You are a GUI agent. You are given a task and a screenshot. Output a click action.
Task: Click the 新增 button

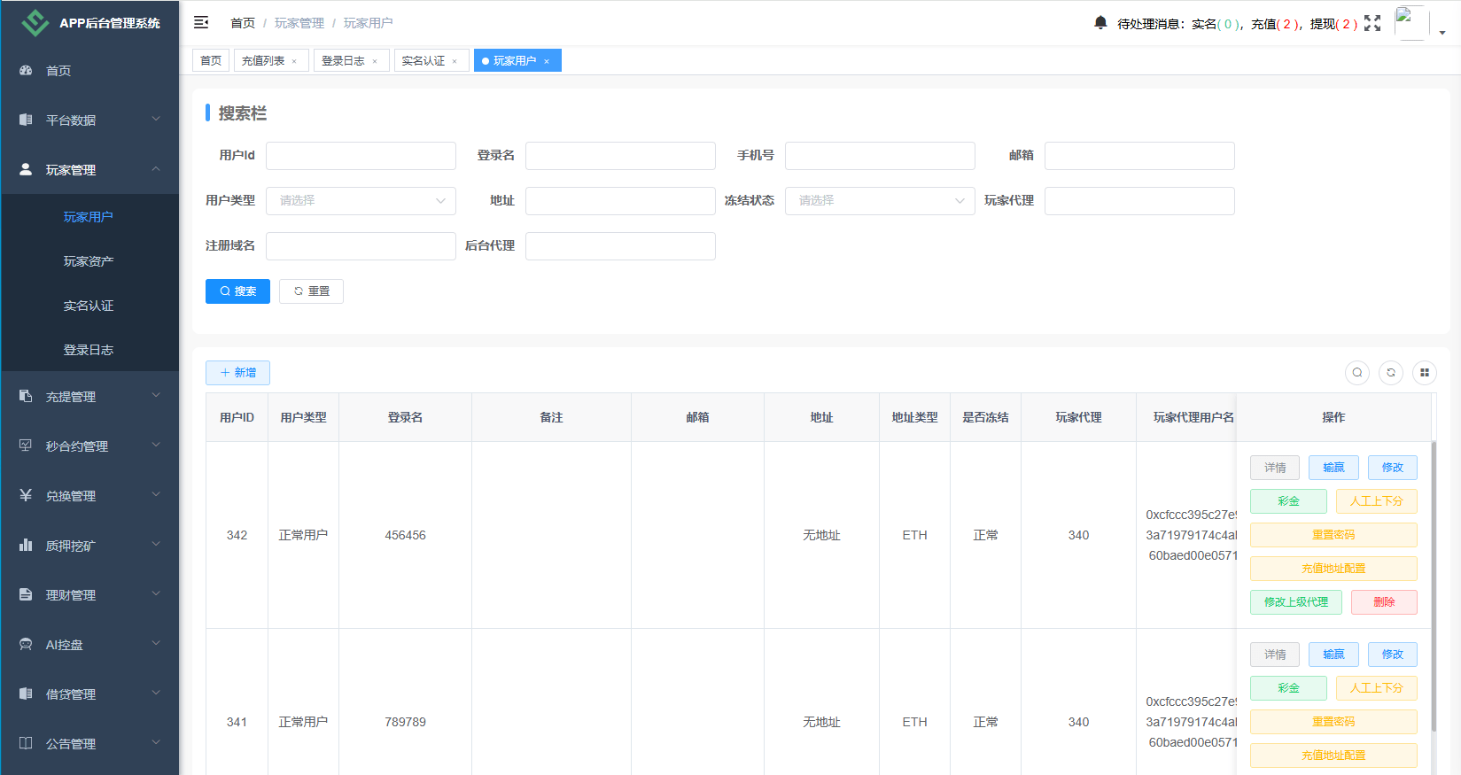(x=237, y=373)
